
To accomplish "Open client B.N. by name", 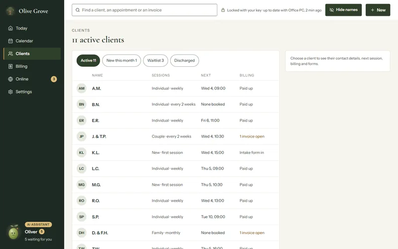I will [x=96, y=105].
